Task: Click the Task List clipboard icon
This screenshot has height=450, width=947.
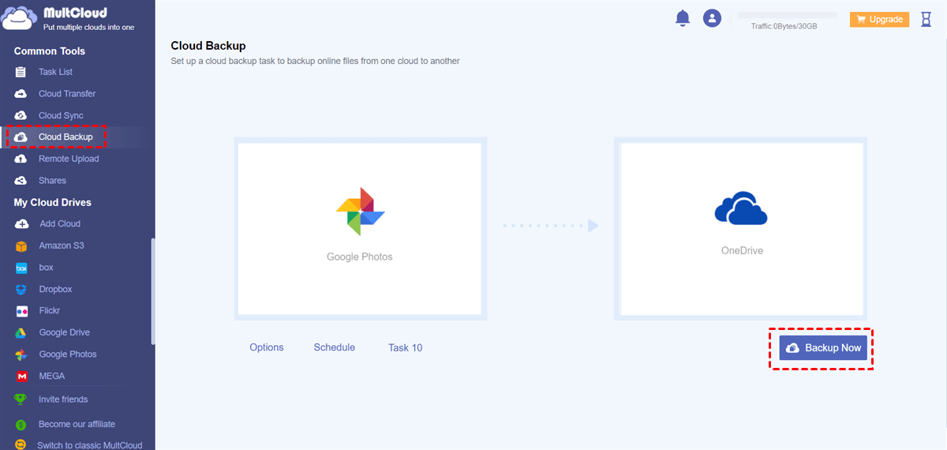Action: click(21, 72)
